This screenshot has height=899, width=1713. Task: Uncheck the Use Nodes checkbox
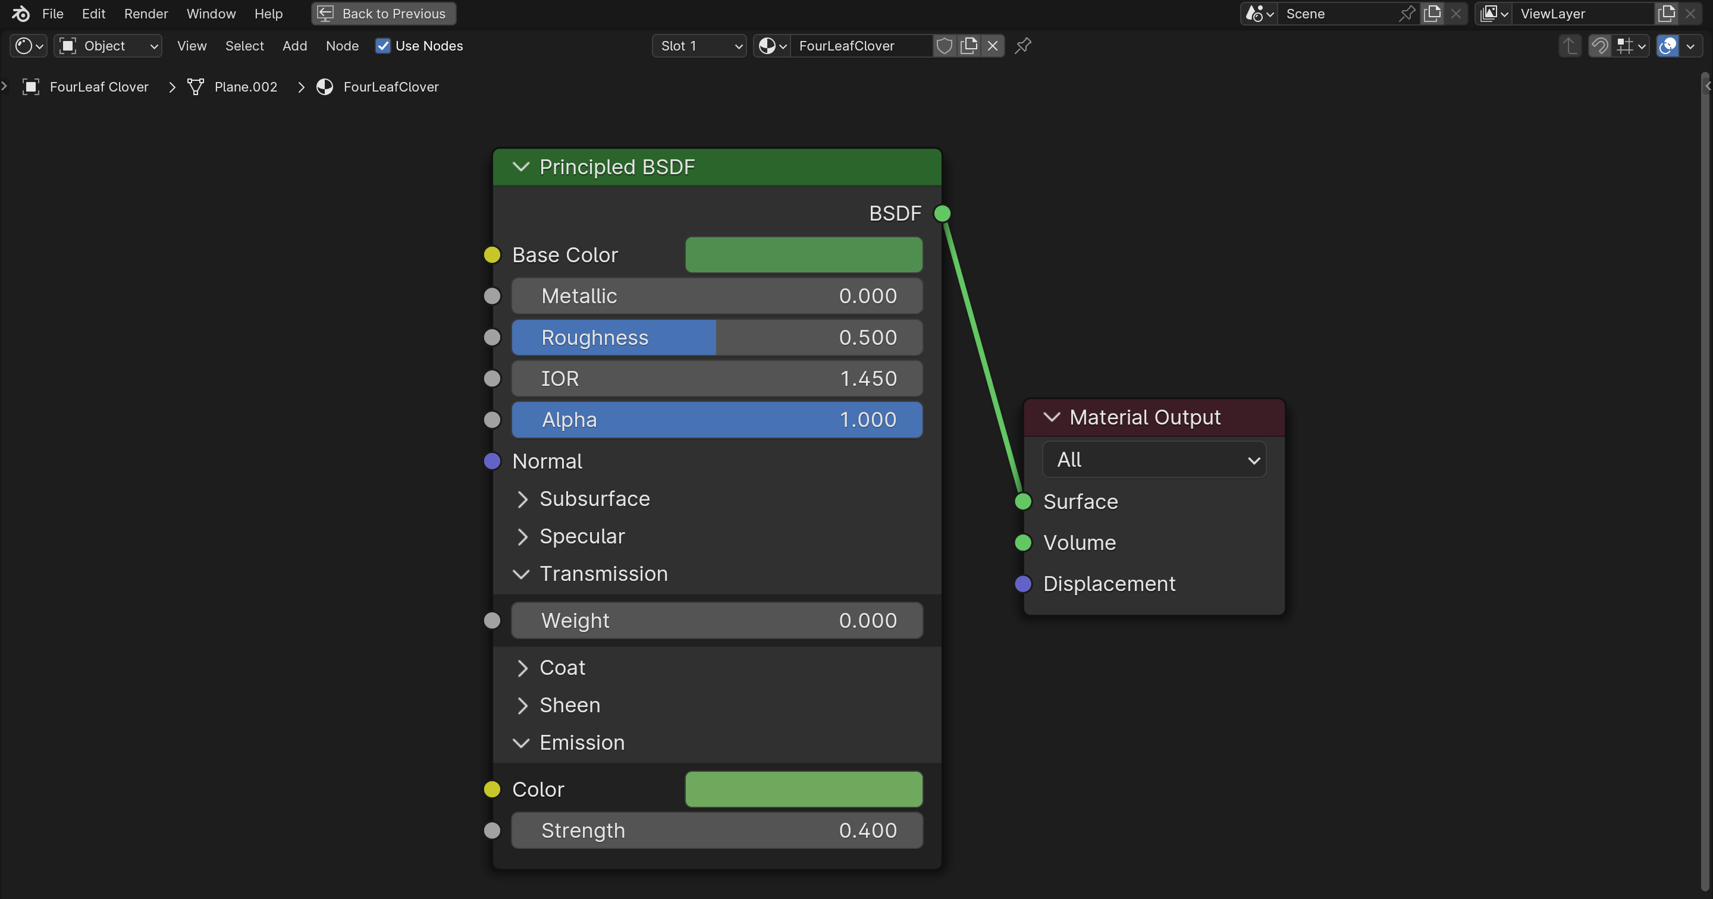382,46
